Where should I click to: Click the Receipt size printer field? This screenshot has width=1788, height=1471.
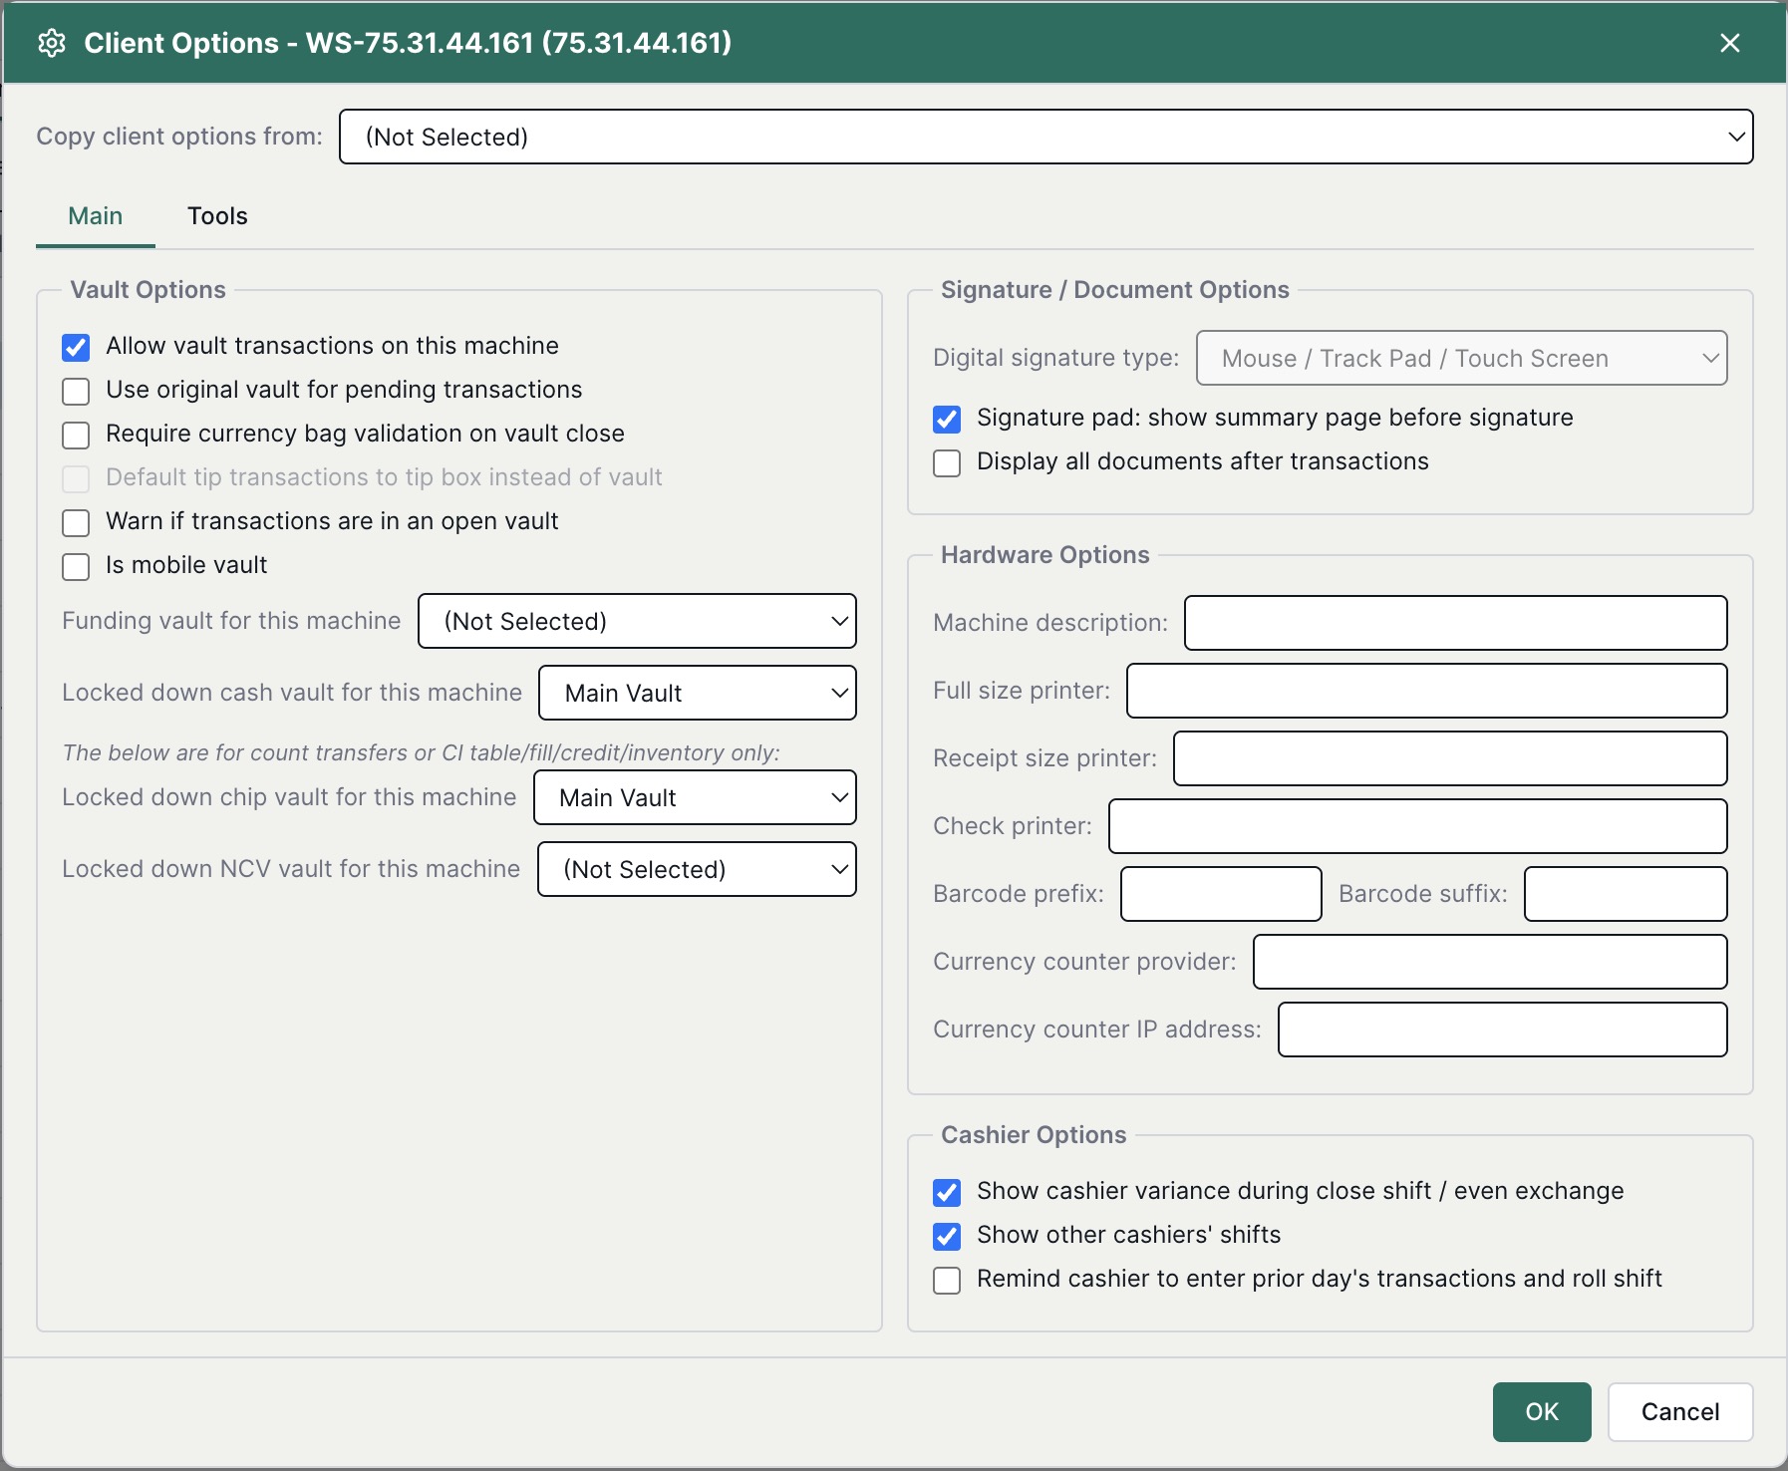point(1450,758)
